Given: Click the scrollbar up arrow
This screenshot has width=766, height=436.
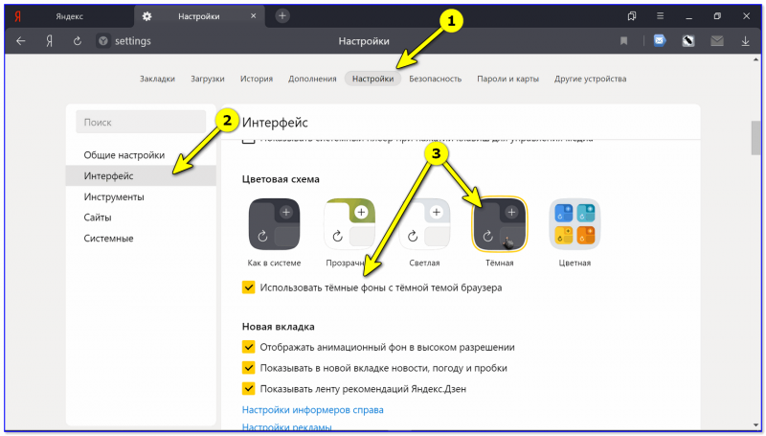Looking at the screenshot, I should coord(755,59).
